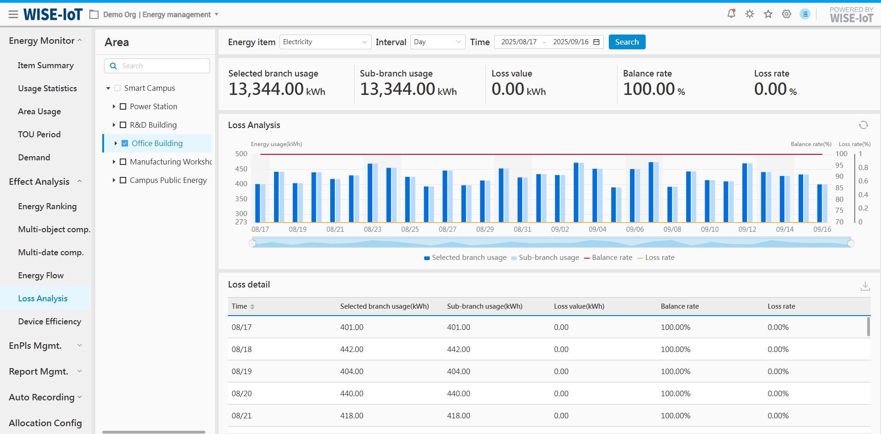Viewport: 881px width, 434px height.
Task: Open the Energy item Electricity dropdown
Action: (x=325, y=42)
